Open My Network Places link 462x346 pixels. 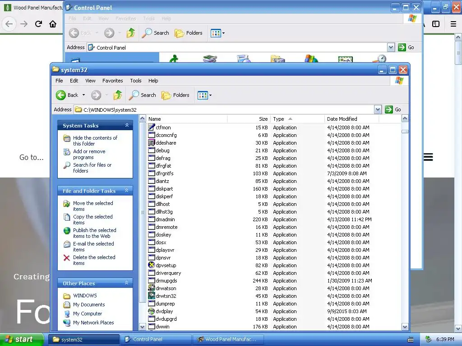[93, 323]
